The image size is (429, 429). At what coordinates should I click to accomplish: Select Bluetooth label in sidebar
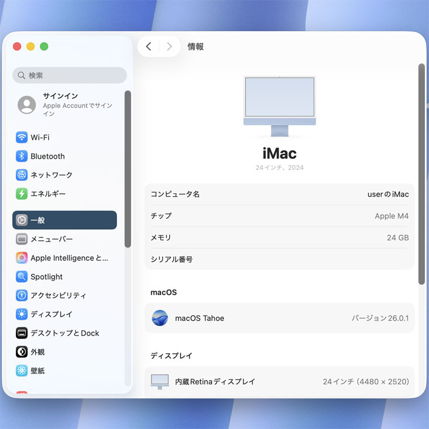[48, 156]
